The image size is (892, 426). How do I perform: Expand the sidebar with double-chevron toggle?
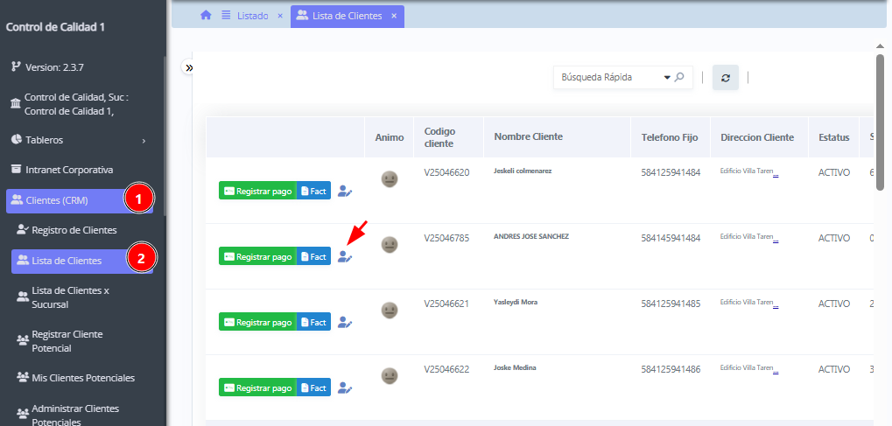click(189, 67)
